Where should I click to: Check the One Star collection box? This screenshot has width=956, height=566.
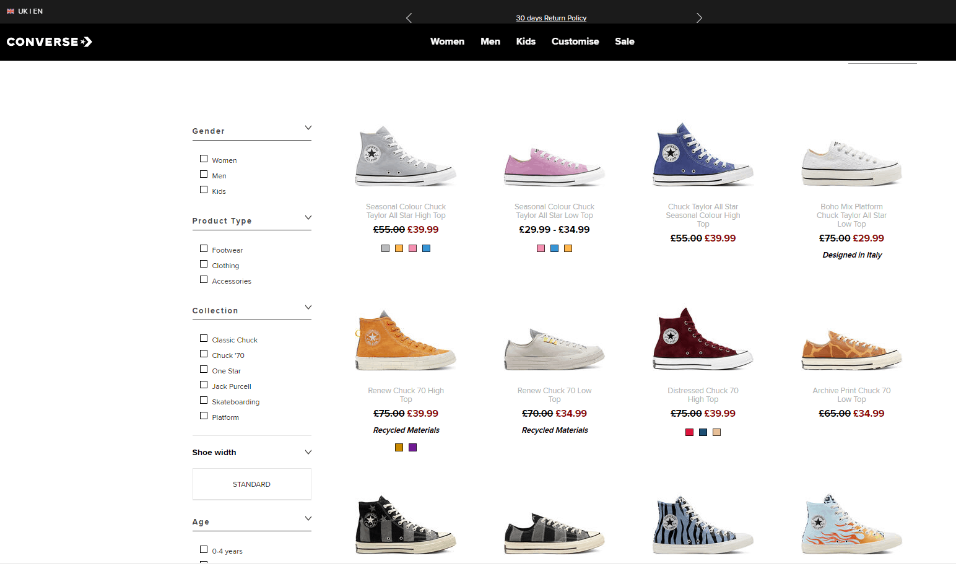pyautogui.click(x=204, y=369)
